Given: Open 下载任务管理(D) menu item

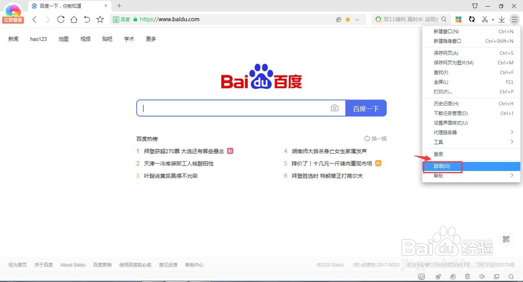Looking at the screenshot, I should 471,113.
